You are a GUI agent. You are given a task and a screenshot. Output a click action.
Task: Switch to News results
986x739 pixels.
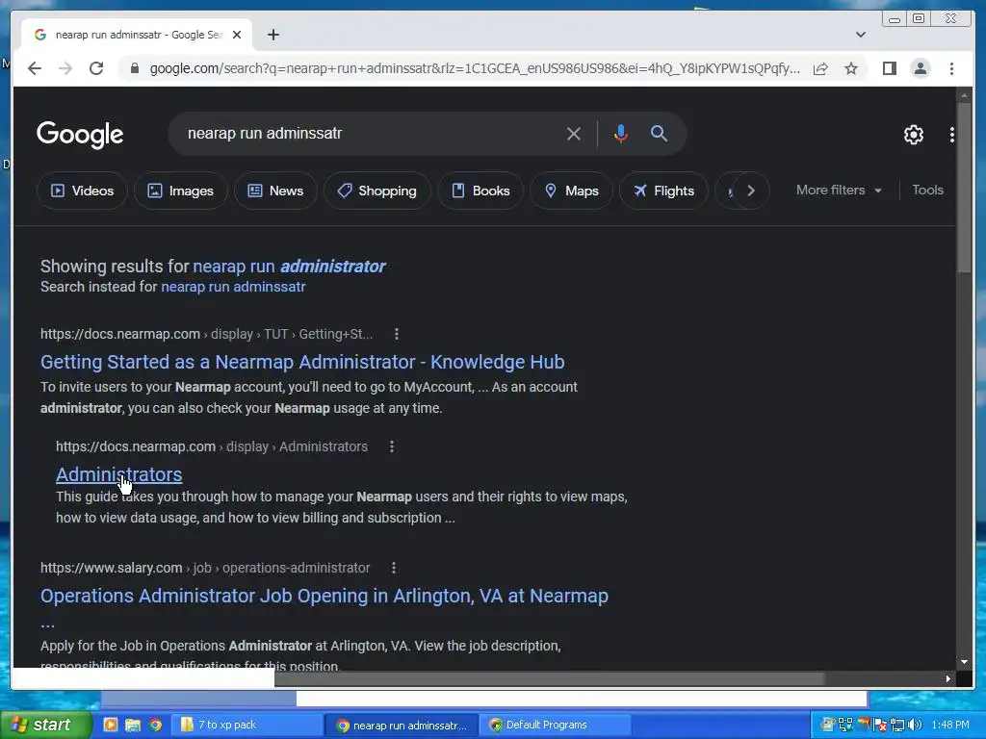coord(275,191)
